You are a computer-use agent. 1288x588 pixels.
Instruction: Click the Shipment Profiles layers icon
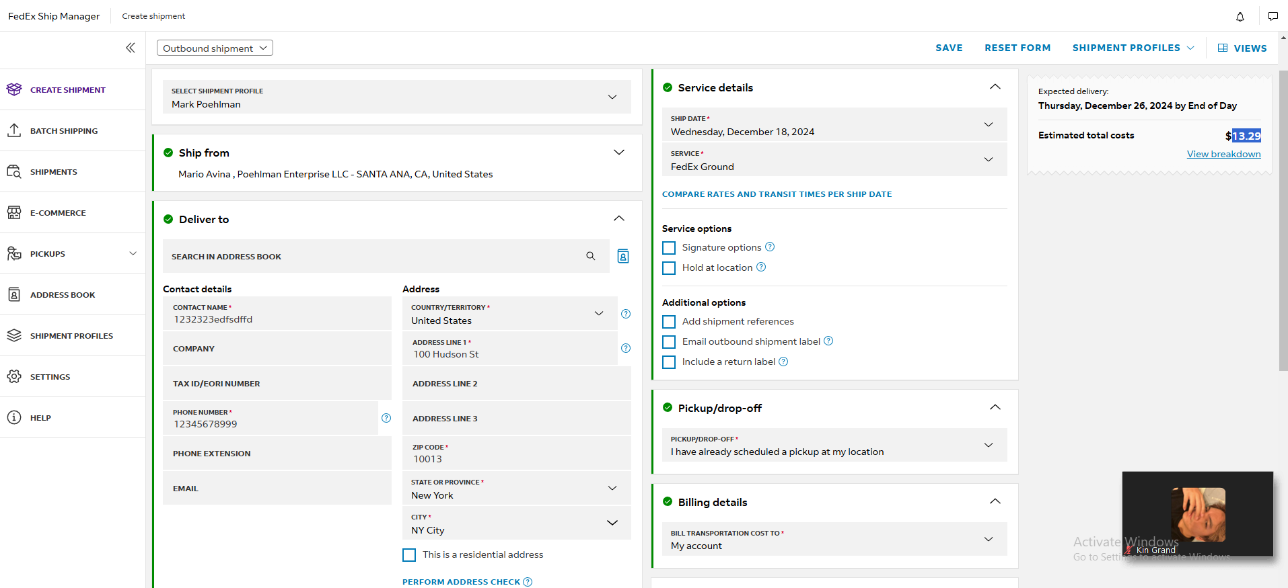click(x=14, y=335)
